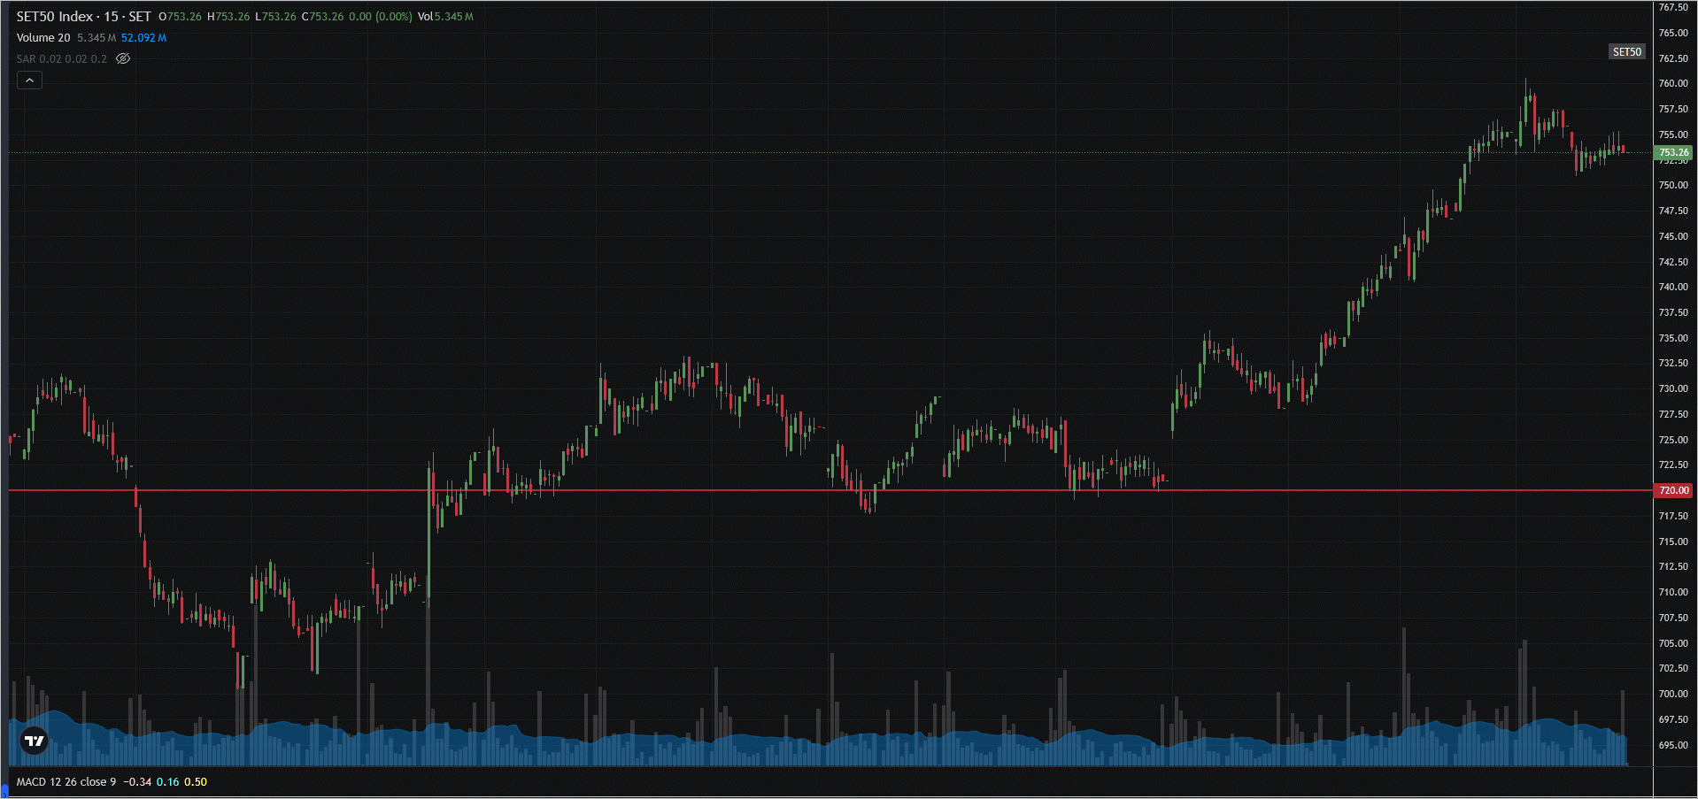1698x799 pixels.
Task: Click the L753.26 low value
Action: (275, 17)
